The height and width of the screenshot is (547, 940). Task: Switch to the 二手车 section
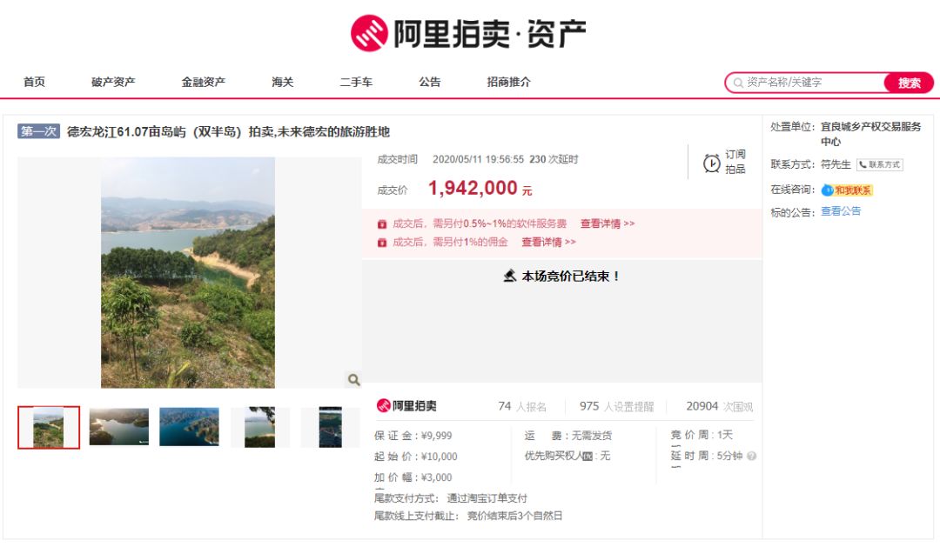pos(356,82)
